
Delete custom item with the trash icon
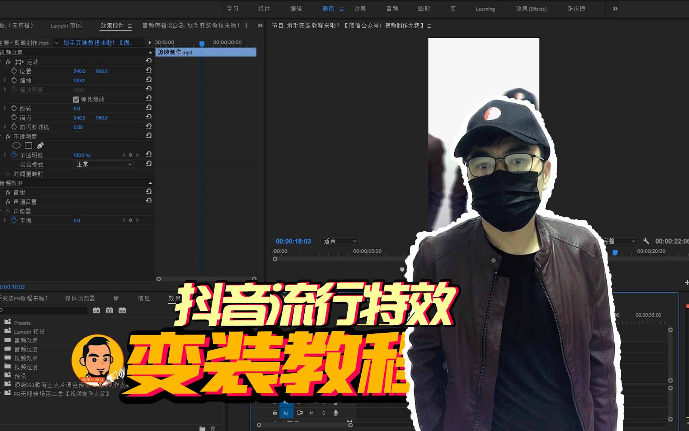[x=213, y=428]
